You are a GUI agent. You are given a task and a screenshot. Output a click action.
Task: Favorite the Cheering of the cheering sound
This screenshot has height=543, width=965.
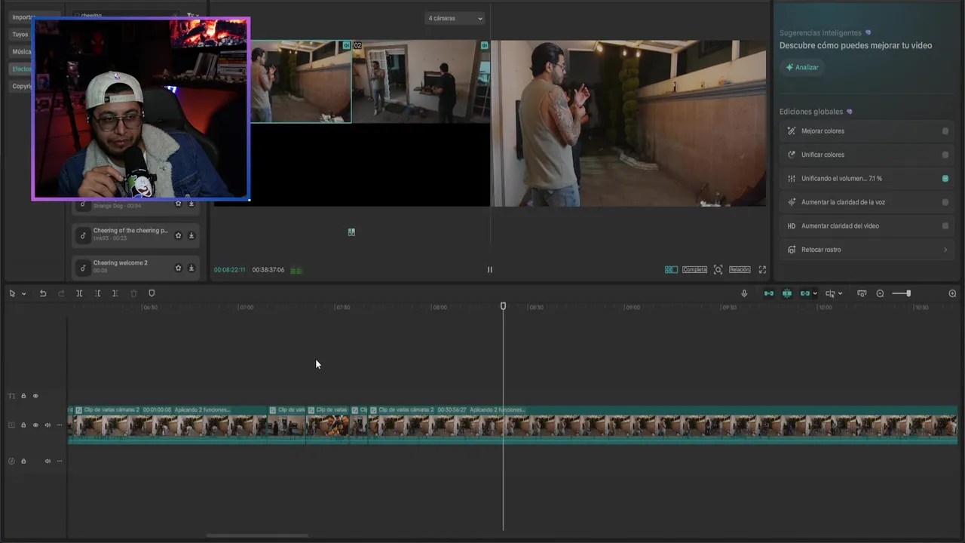[179, 235]
